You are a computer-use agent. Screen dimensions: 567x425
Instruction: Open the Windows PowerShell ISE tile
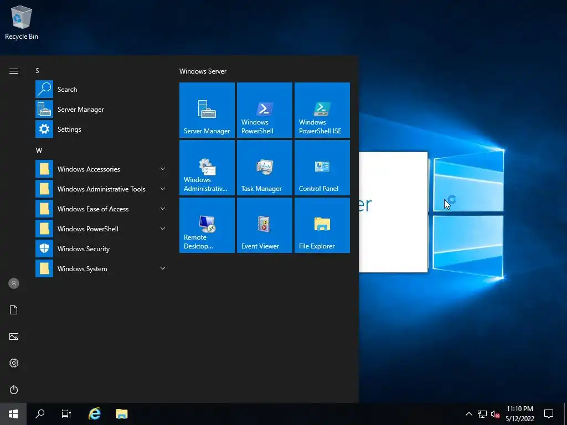pyautogui.click(x=322, y=110)
